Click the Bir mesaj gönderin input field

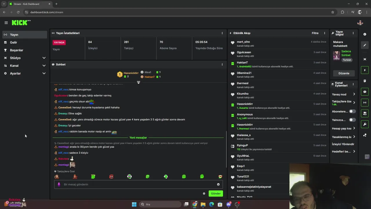coord(139,184)
